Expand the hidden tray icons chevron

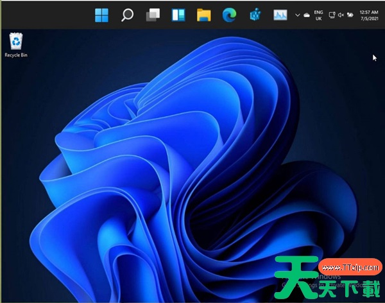click(297, 14)
